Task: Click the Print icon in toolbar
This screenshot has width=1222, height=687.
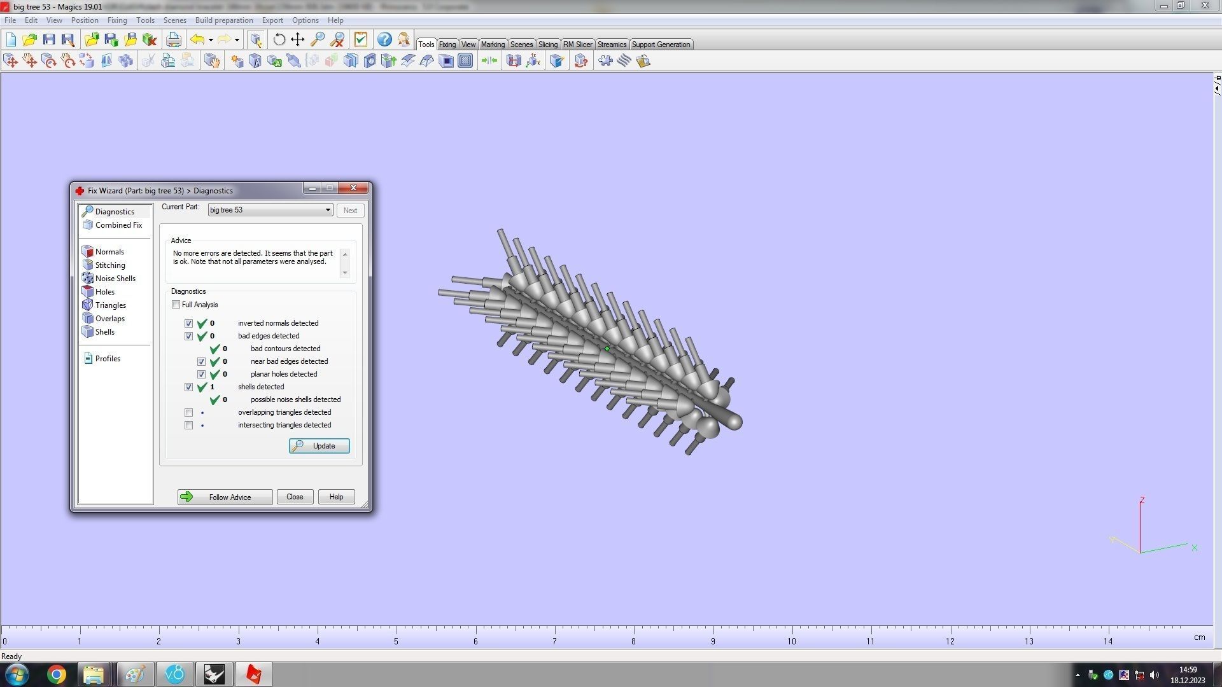Action: (173, 39)
